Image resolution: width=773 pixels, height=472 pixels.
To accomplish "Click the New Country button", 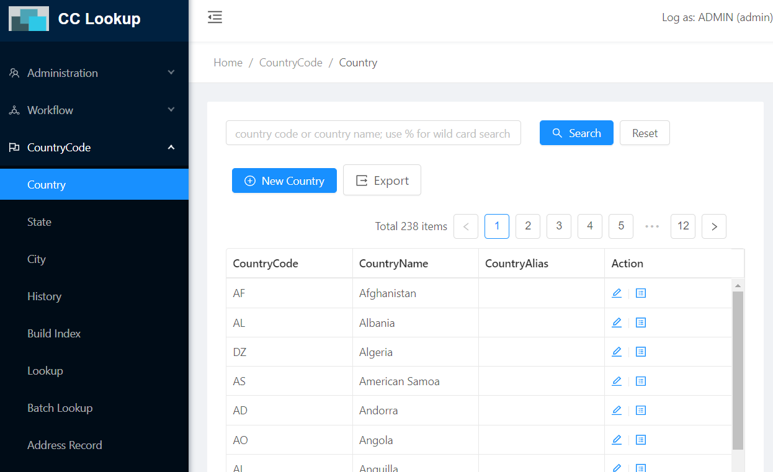I will click(x=284, y=181).
